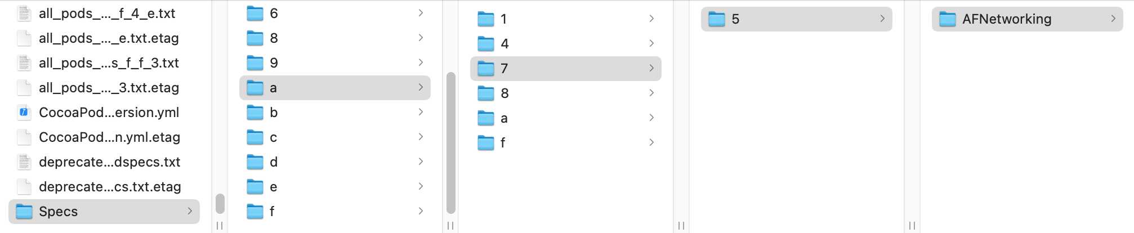Select the all_pods_..._f_4_e.txt text file icon
Viewport: 1134px width, 233px height.
[24, 14]
